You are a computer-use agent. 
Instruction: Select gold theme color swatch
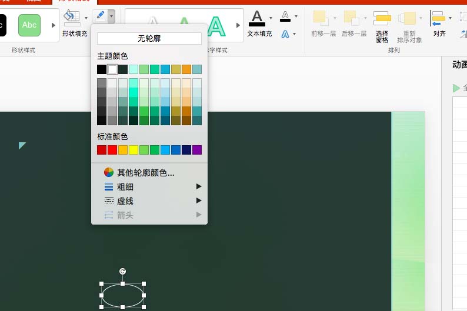point(176,69)
